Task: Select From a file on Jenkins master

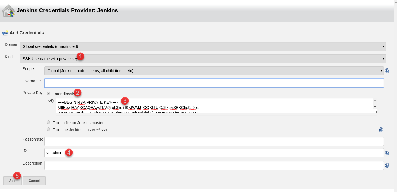Action: point(48,122)
